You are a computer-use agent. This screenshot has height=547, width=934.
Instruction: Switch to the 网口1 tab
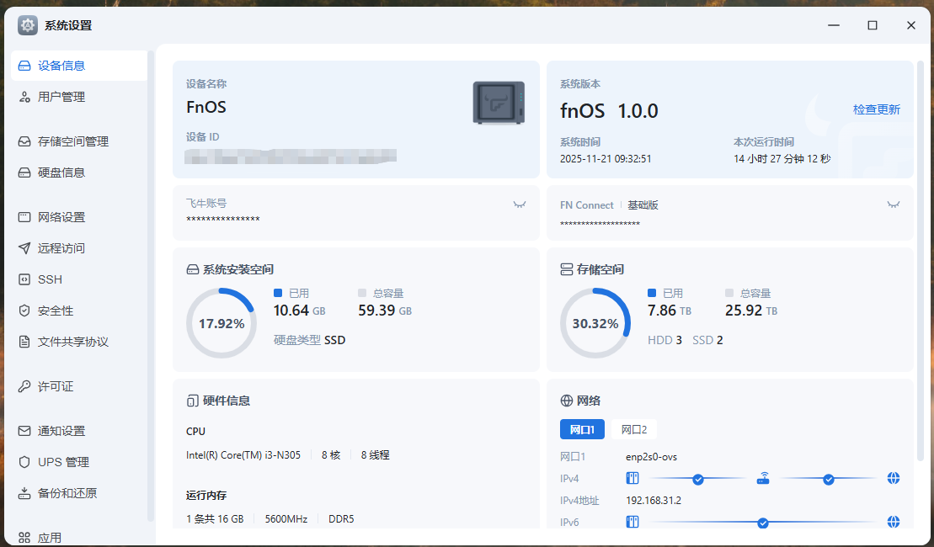coord(582,429)
